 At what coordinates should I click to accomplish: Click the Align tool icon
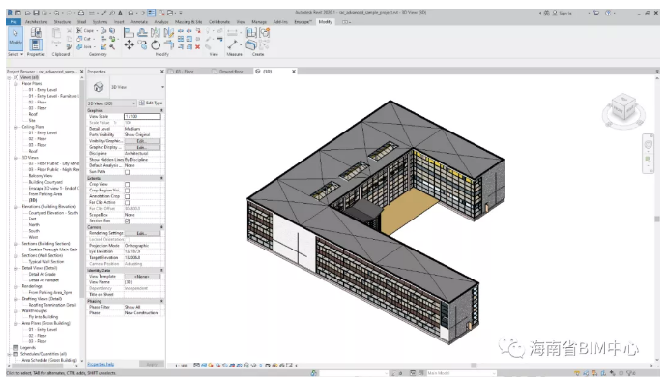point(129,32)
